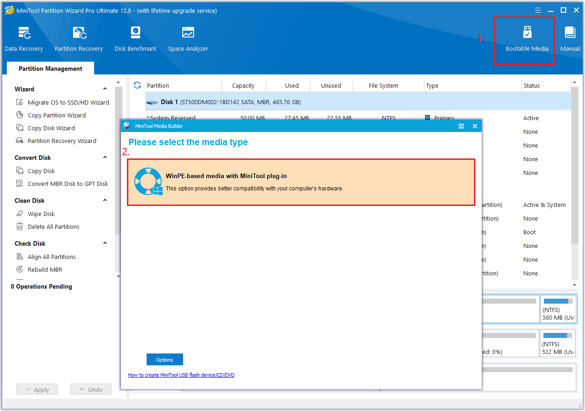This screenshot has height=411, width=585.
Task: Click the Undo button
Action: pyautogui.click(x=91, y=390)
